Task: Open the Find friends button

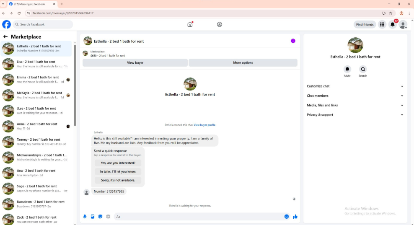Action: click(x=365, y=25)
